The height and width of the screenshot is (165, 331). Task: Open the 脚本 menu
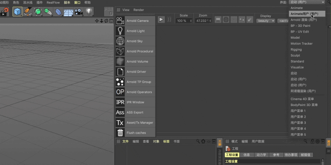tap(67, 2)
